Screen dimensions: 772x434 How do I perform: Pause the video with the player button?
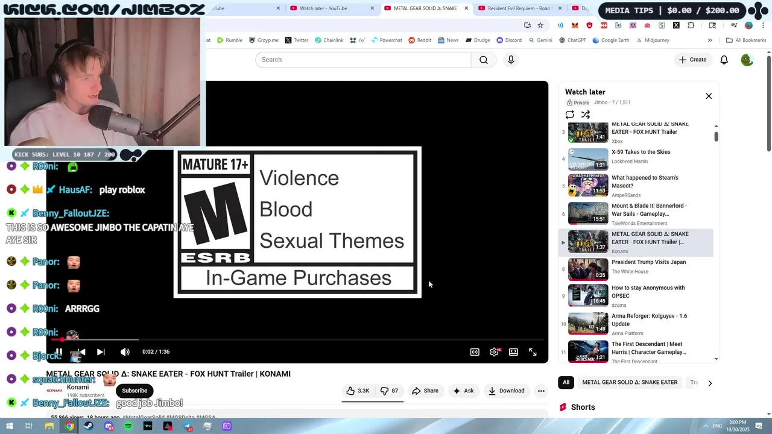pyautogui.click(x=59, y=352)
